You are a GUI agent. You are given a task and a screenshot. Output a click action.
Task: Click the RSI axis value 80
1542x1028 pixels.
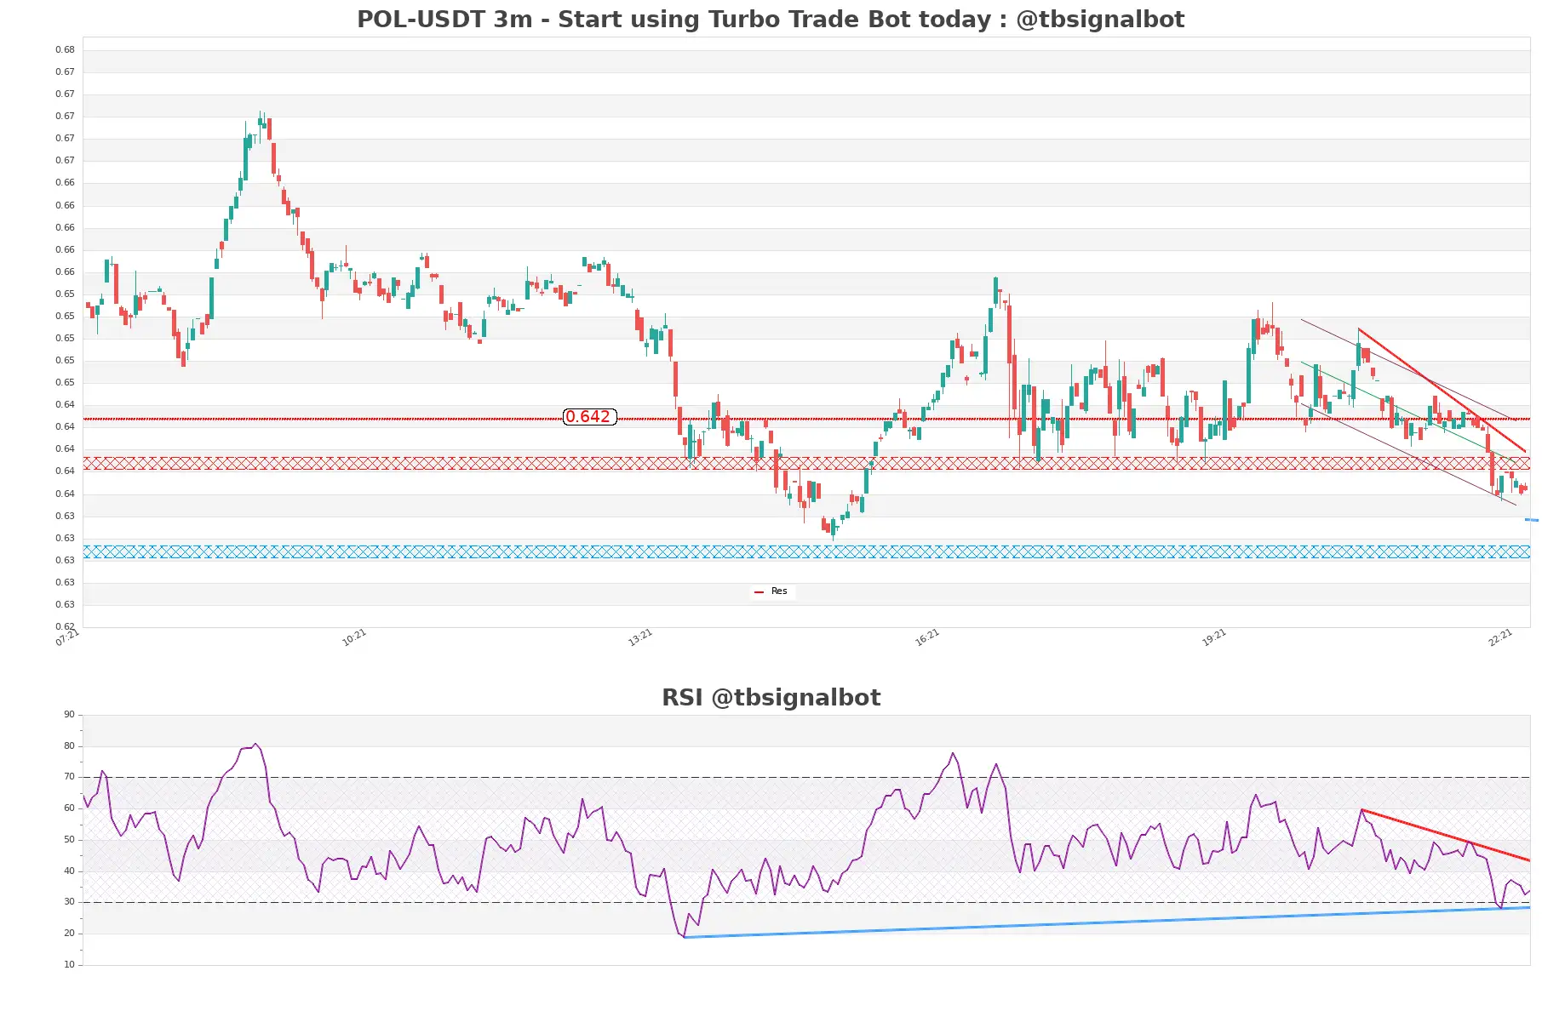pos(69,746)
